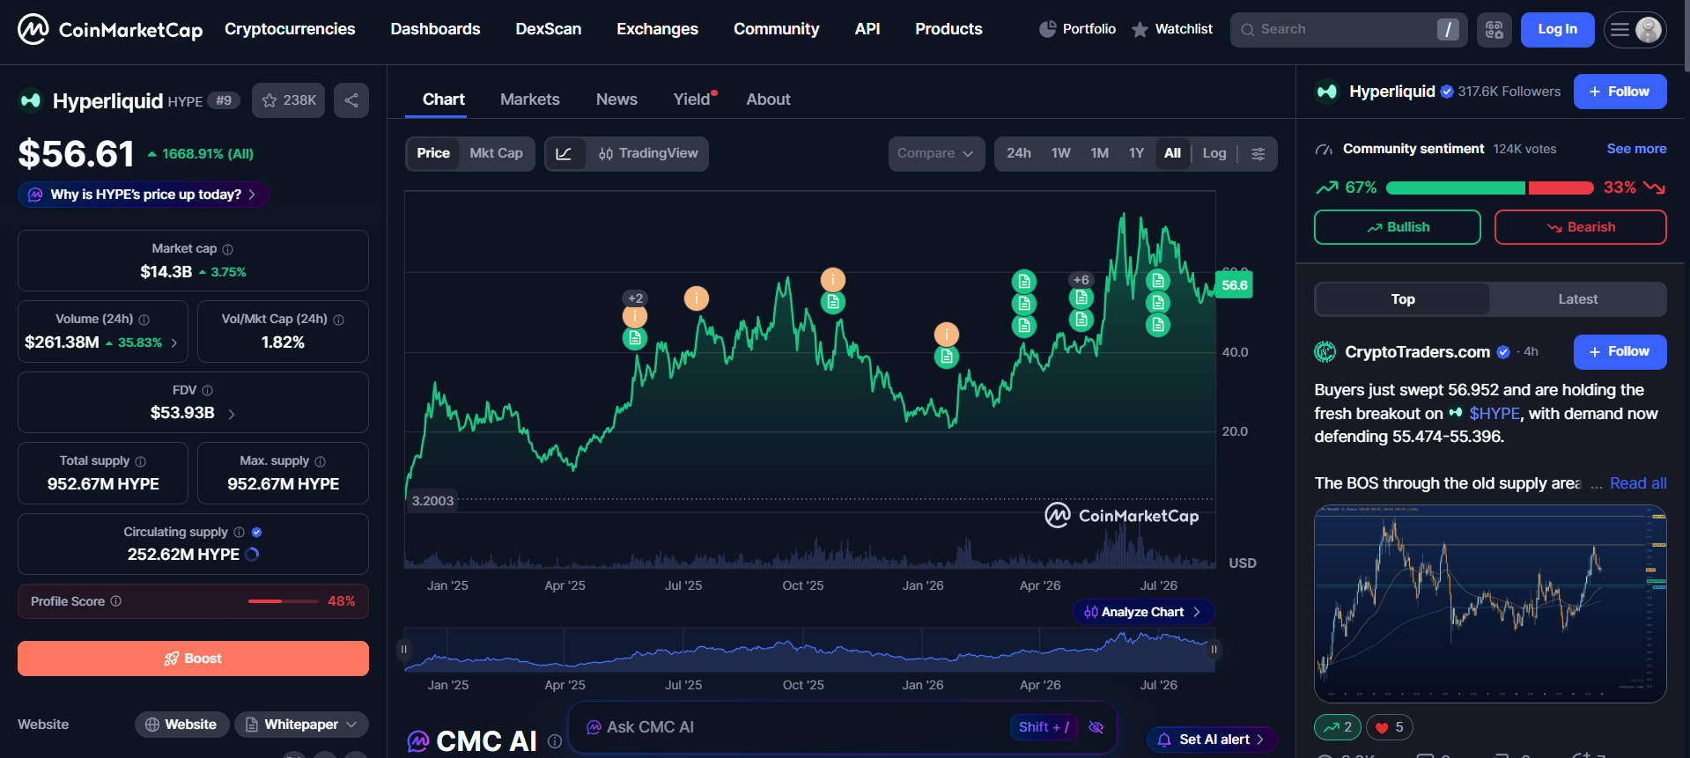The width and height of the screenshot is (1690, 758).
Task: Click the orange Boost button
Action: tap(193, 659)
